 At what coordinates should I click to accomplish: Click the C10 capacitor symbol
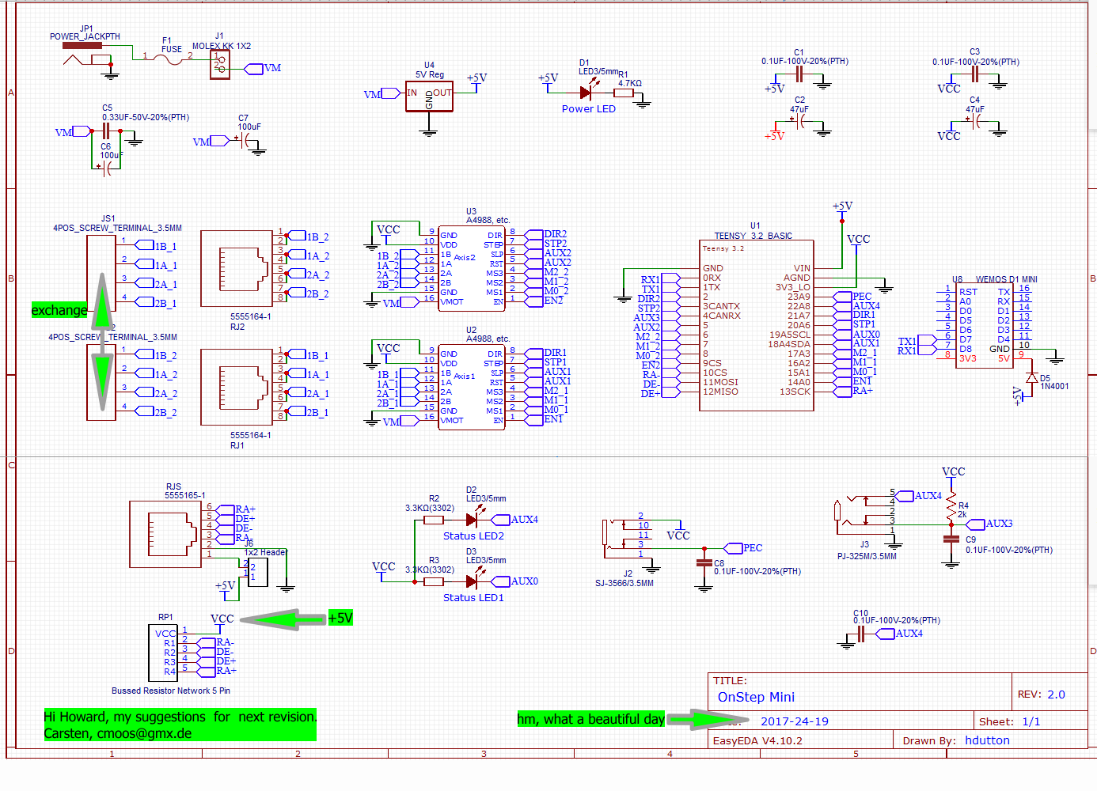[x=860, y=634]
